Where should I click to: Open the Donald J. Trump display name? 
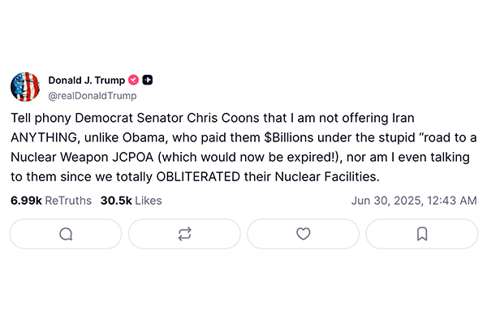[x=86, y=80]
